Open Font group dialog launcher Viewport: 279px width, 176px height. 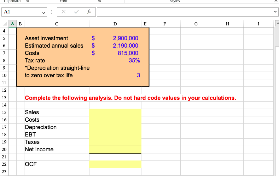pos(100,1)
